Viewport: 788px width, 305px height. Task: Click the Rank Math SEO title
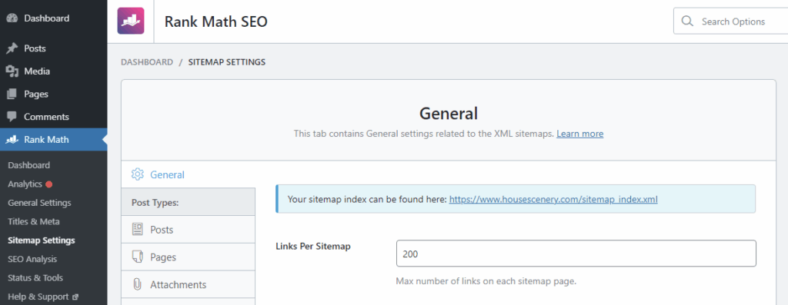click(216, 22)
